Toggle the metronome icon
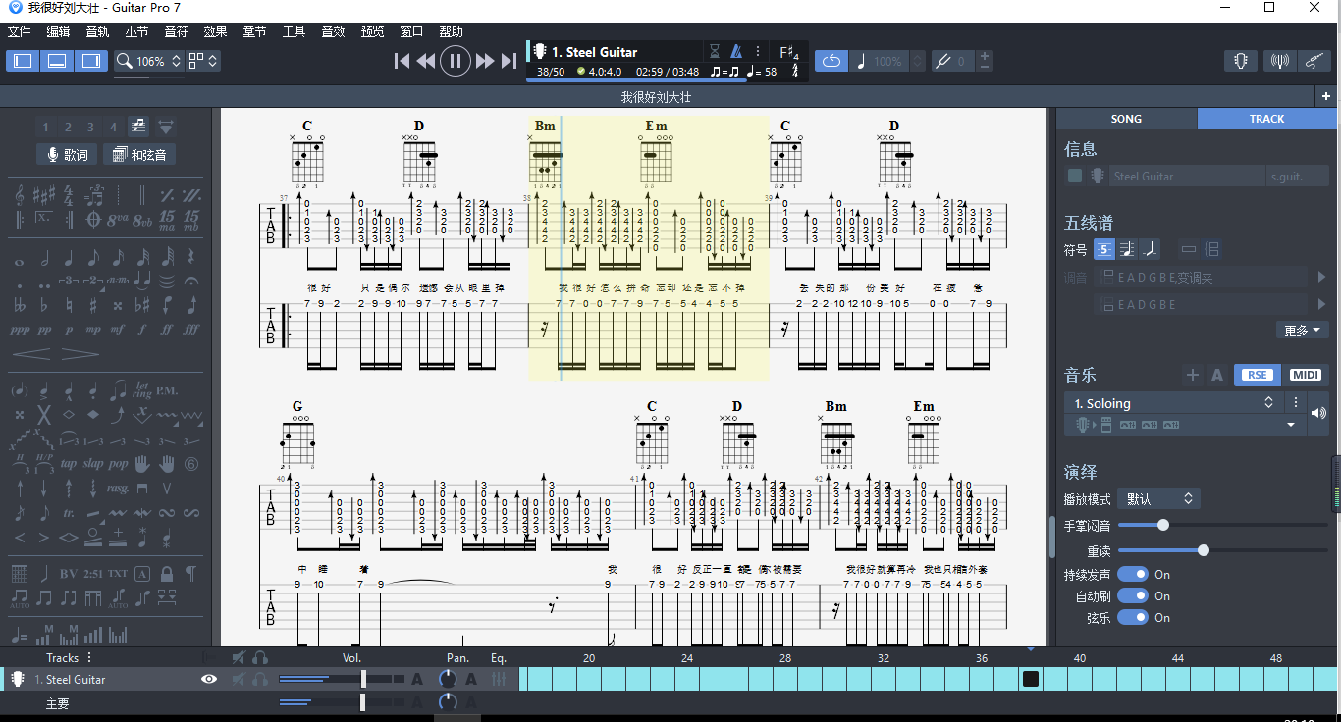1341x722 pixels. (735, 52)
